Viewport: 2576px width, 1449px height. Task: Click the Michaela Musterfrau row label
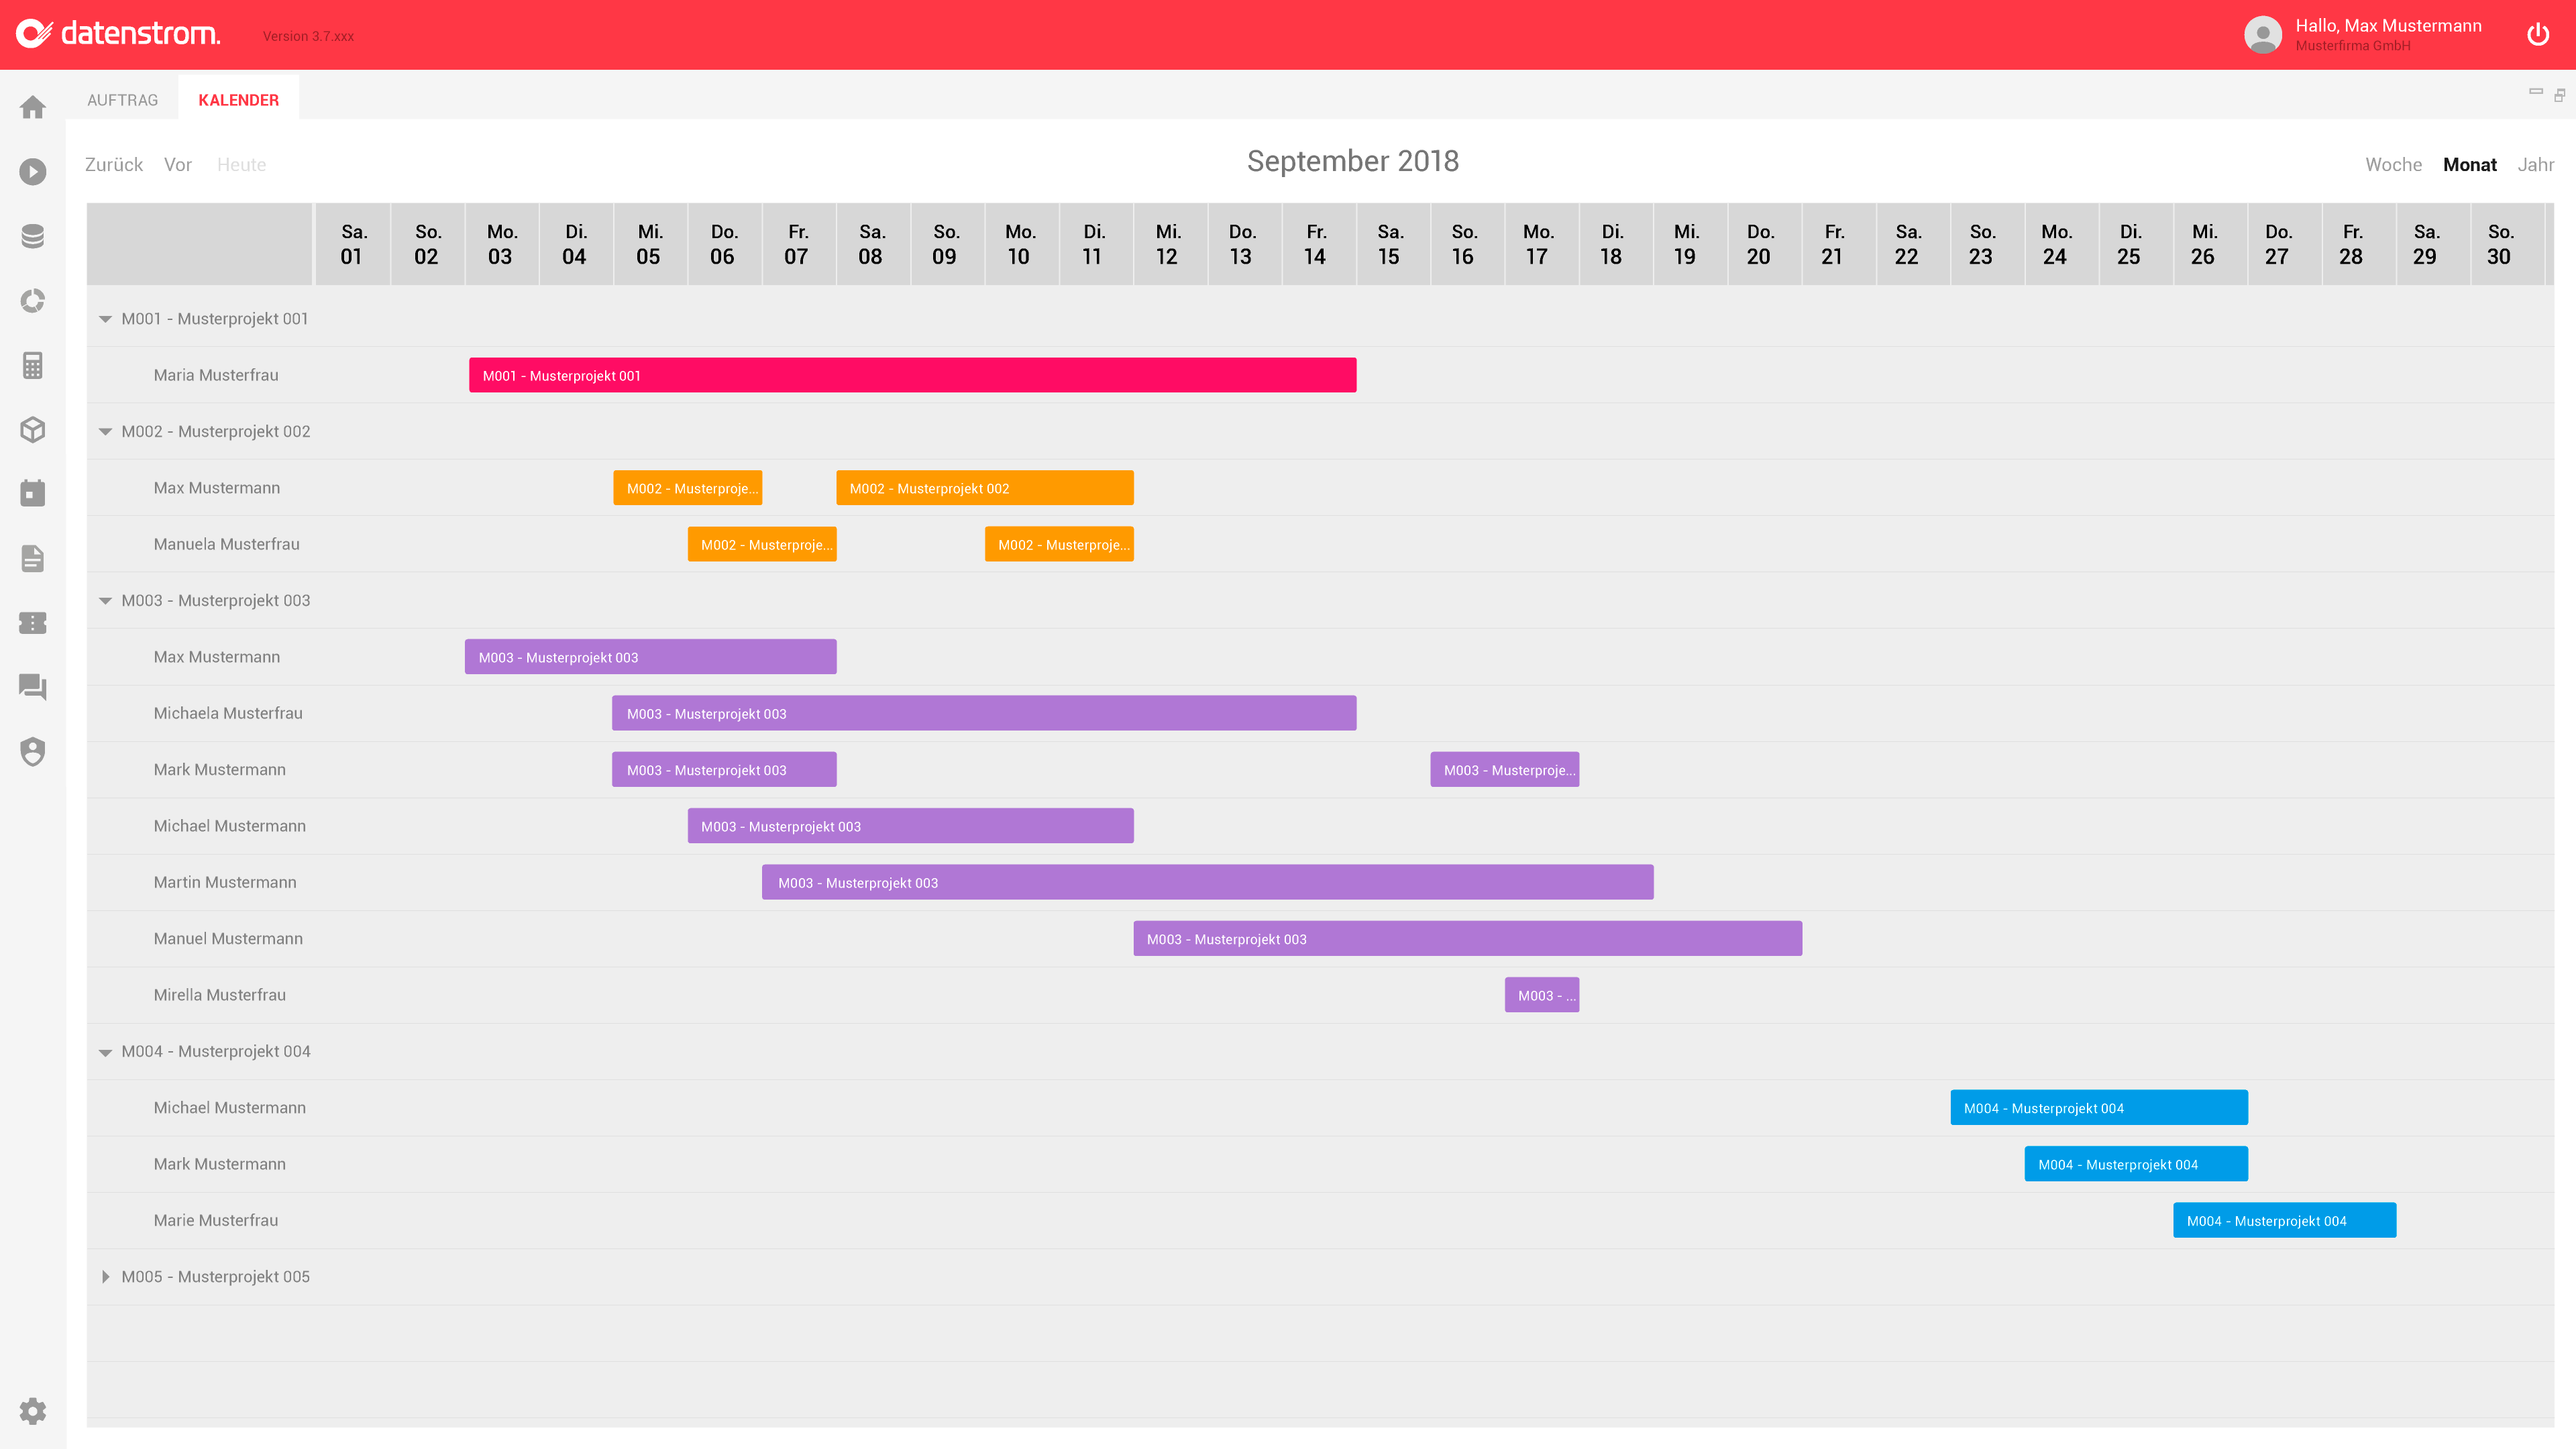(x=228, y=713)
